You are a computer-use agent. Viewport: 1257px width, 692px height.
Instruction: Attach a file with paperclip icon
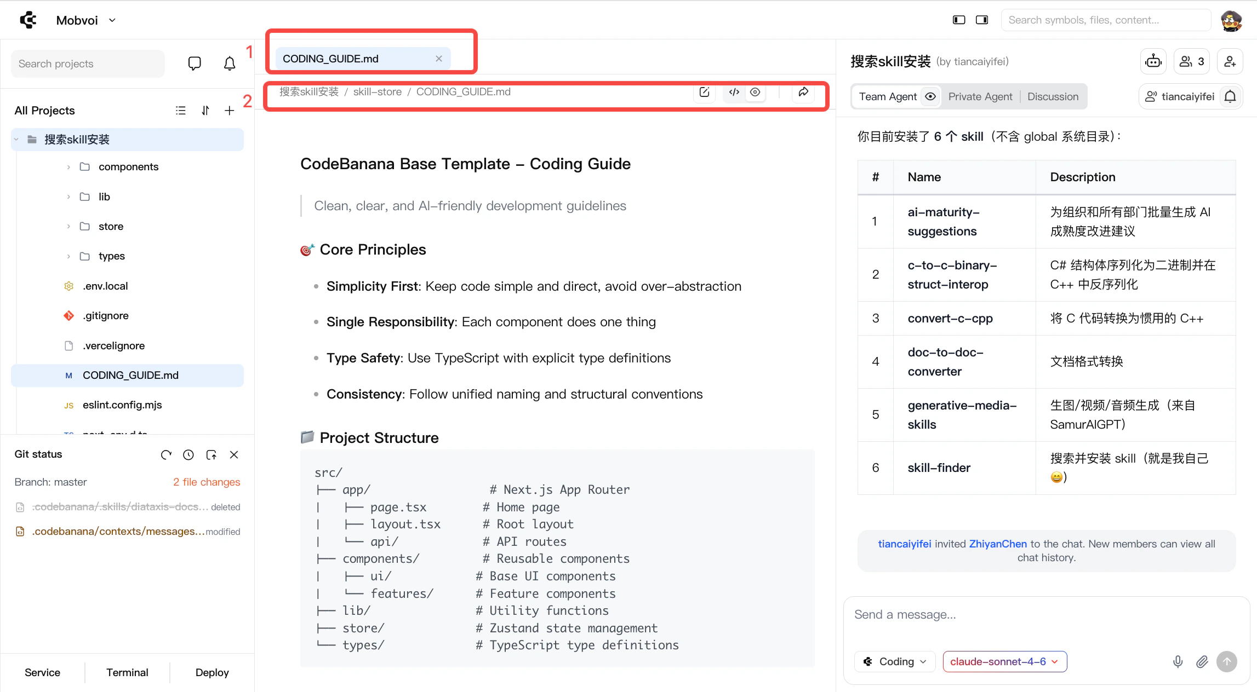1202,661
